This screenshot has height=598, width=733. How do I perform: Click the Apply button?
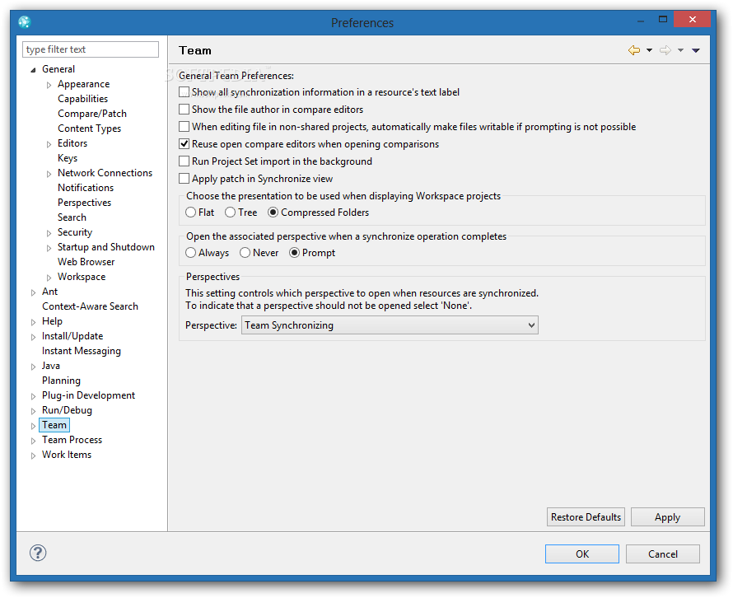pyautogui.click(x=668, y=517)
